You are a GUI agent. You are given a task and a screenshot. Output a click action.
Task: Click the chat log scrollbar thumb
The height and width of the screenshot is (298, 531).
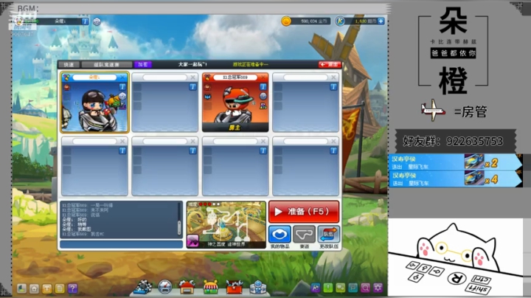[179, 227]
